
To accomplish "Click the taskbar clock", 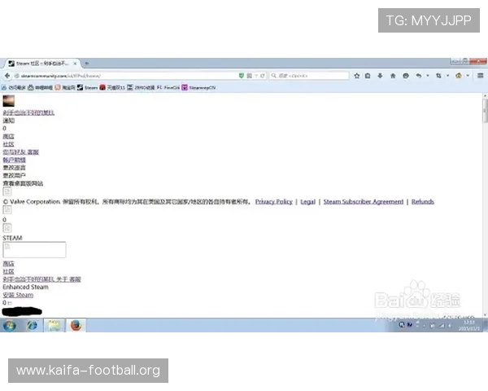I will coord(468,326).
